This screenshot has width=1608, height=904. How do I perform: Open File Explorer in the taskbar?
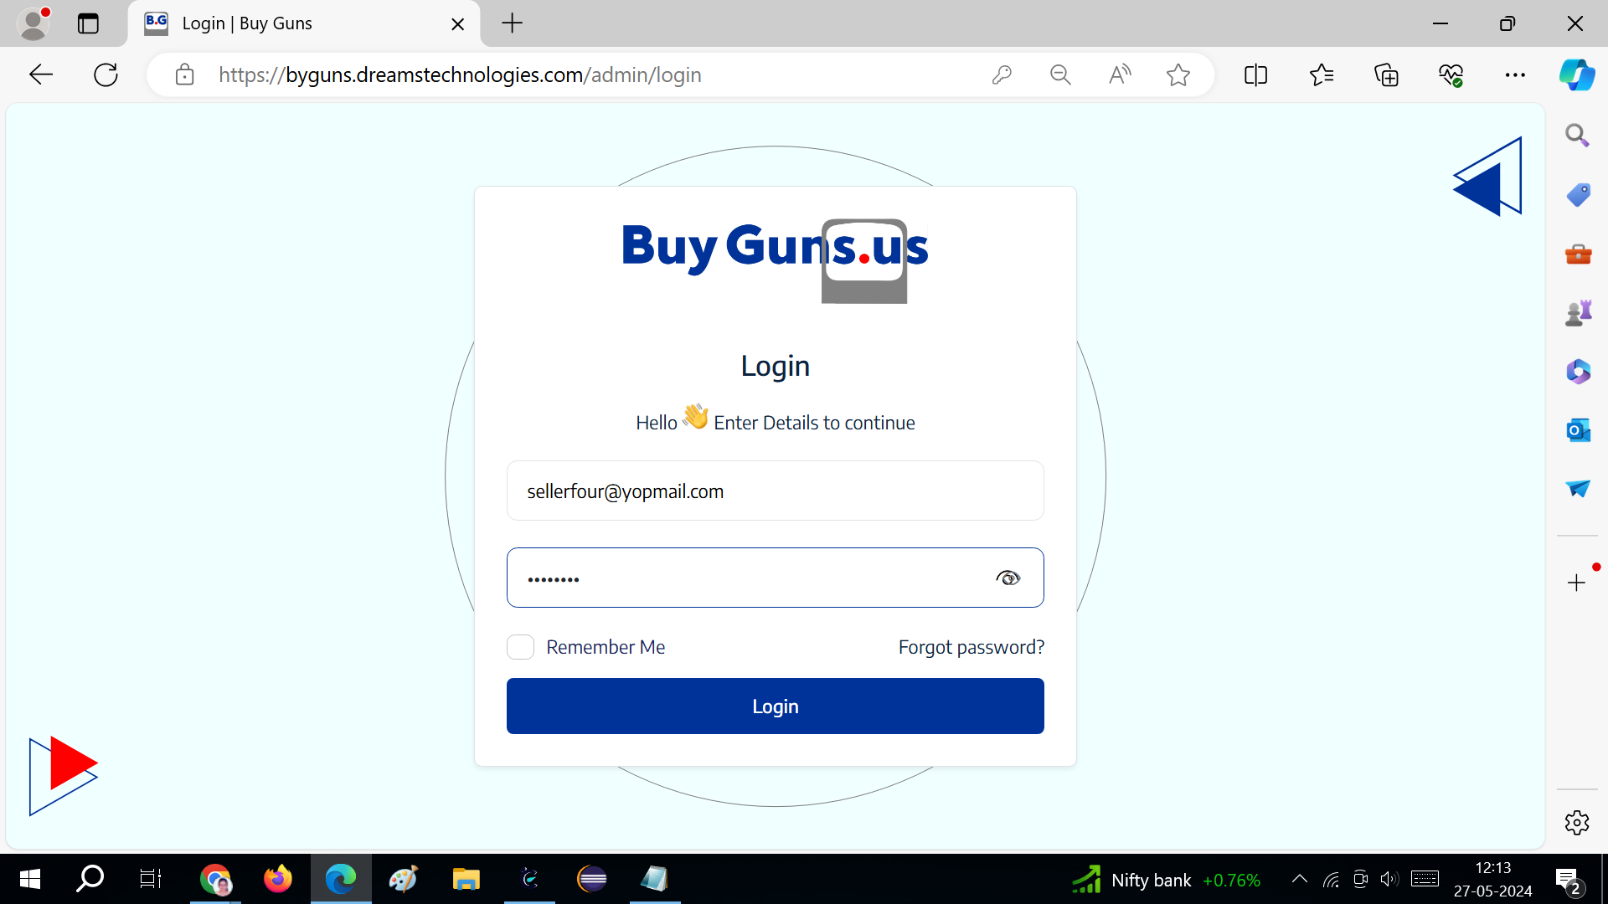(466, 879)
